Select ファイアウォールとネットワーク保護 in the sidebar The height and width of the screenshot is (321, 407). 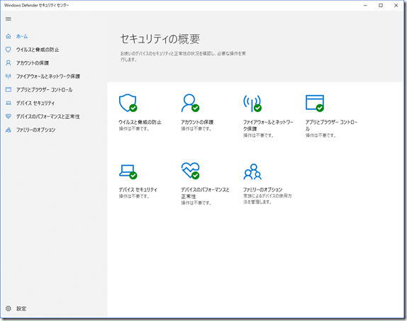coord(48,77)
